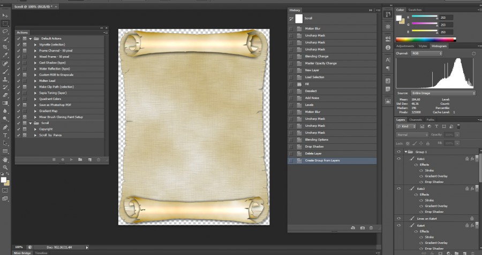Open the Info panel icon in side dock

click(388, 47)
